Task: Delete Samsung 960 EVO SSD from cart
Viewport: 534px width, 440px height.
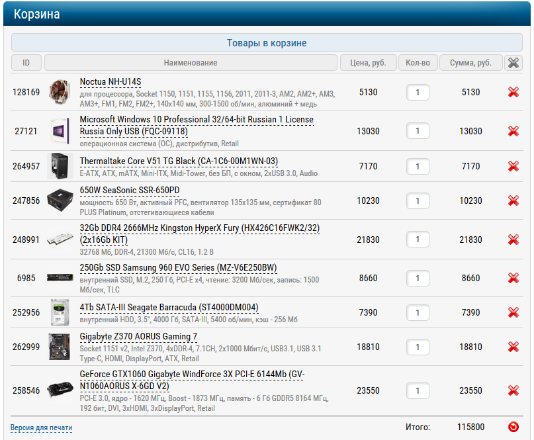Action: point(513,279)
